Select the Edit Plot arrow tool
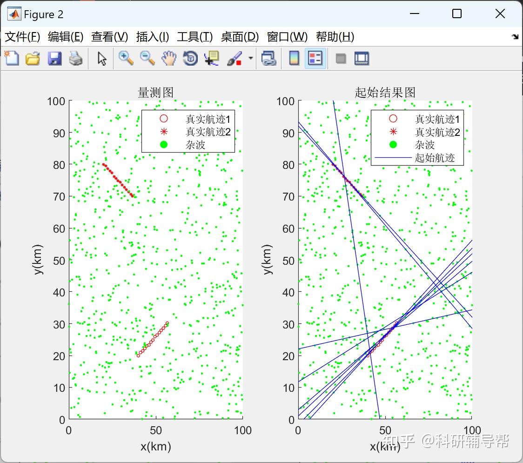The height and width of the screenshot is (463, 523). 101,58
